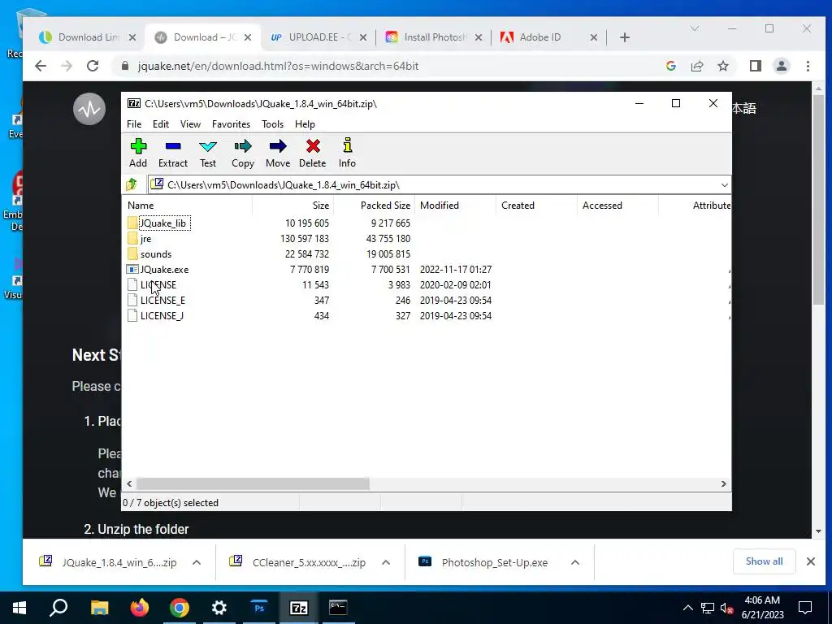832x624 pixels.
Task: Show hidden system tray icons
Action: [687, 608]
